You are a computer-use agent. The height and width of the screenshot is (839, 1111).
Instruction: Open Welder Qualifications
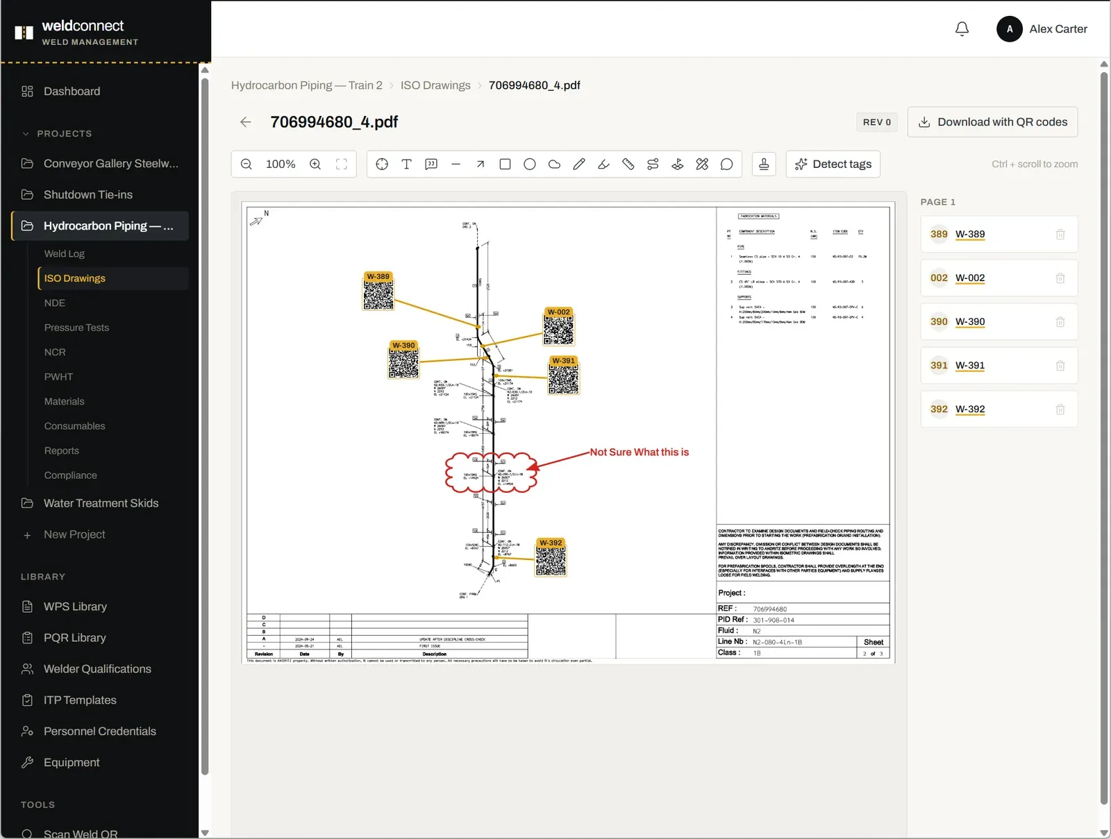(x=100, y=669)
